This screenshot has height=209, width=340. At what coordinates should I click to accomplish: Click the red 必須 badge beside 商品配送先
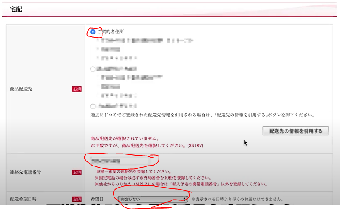[x=77, y=89]
